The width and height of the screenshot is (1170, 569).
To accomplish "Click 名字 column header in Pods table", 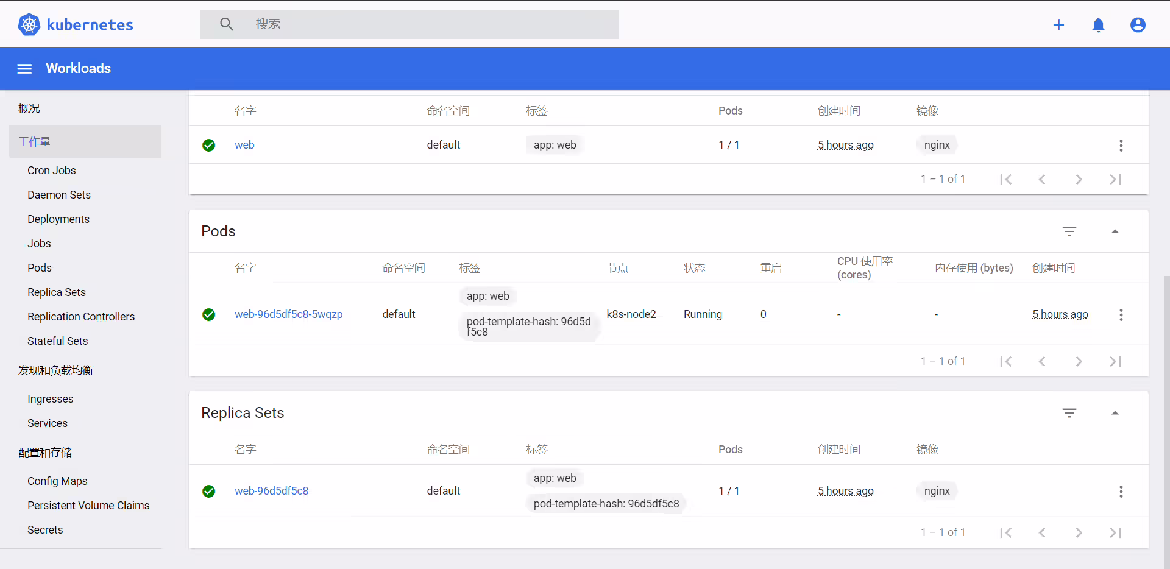I will pos(246,268).
